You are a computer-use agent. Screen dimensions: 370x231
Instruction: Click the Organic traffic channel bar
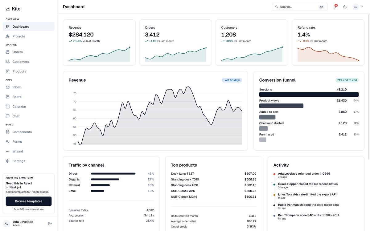[x=105, y=180]
